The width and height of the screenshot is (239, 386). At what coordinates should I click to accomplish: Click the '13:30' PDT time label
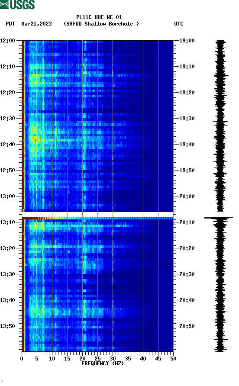pos(7,274)
